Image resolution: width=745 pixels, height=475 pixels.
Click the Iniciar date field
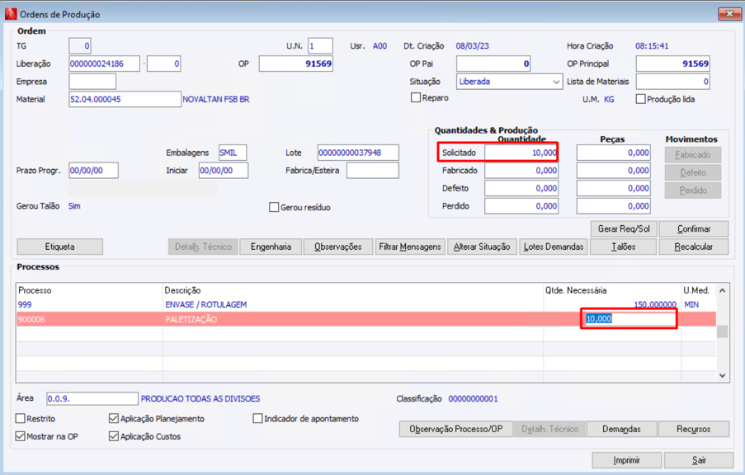[224, 171]
